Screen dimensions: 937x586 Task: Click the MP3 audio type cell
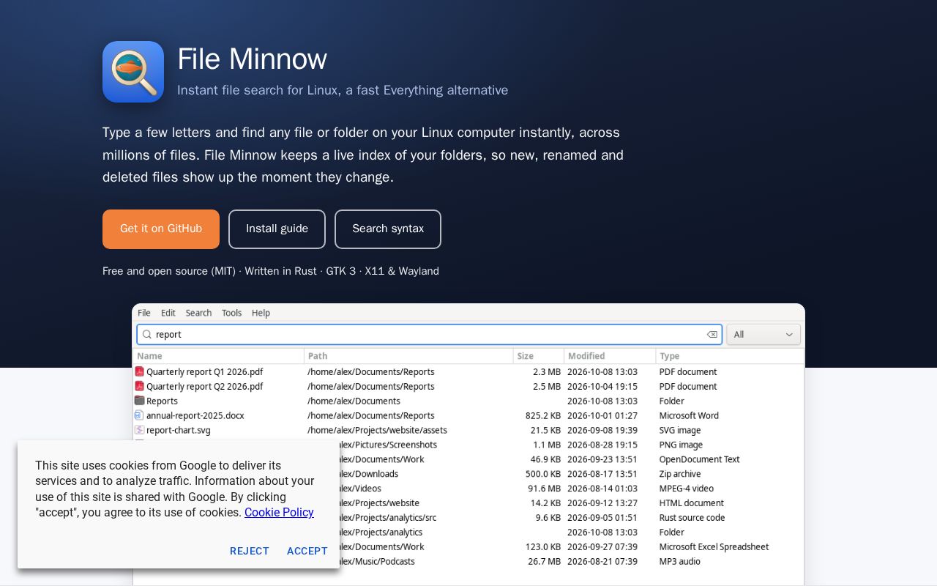(x=679, y=562)
